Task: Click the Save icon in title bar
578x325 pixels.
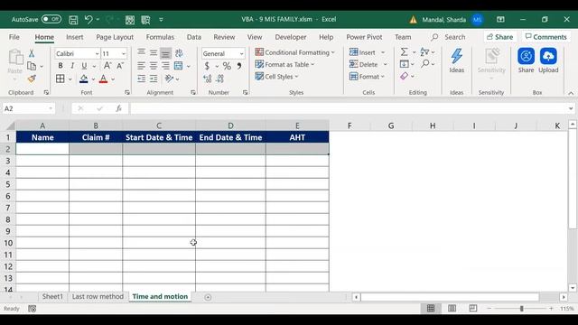Action: [73, 20]
